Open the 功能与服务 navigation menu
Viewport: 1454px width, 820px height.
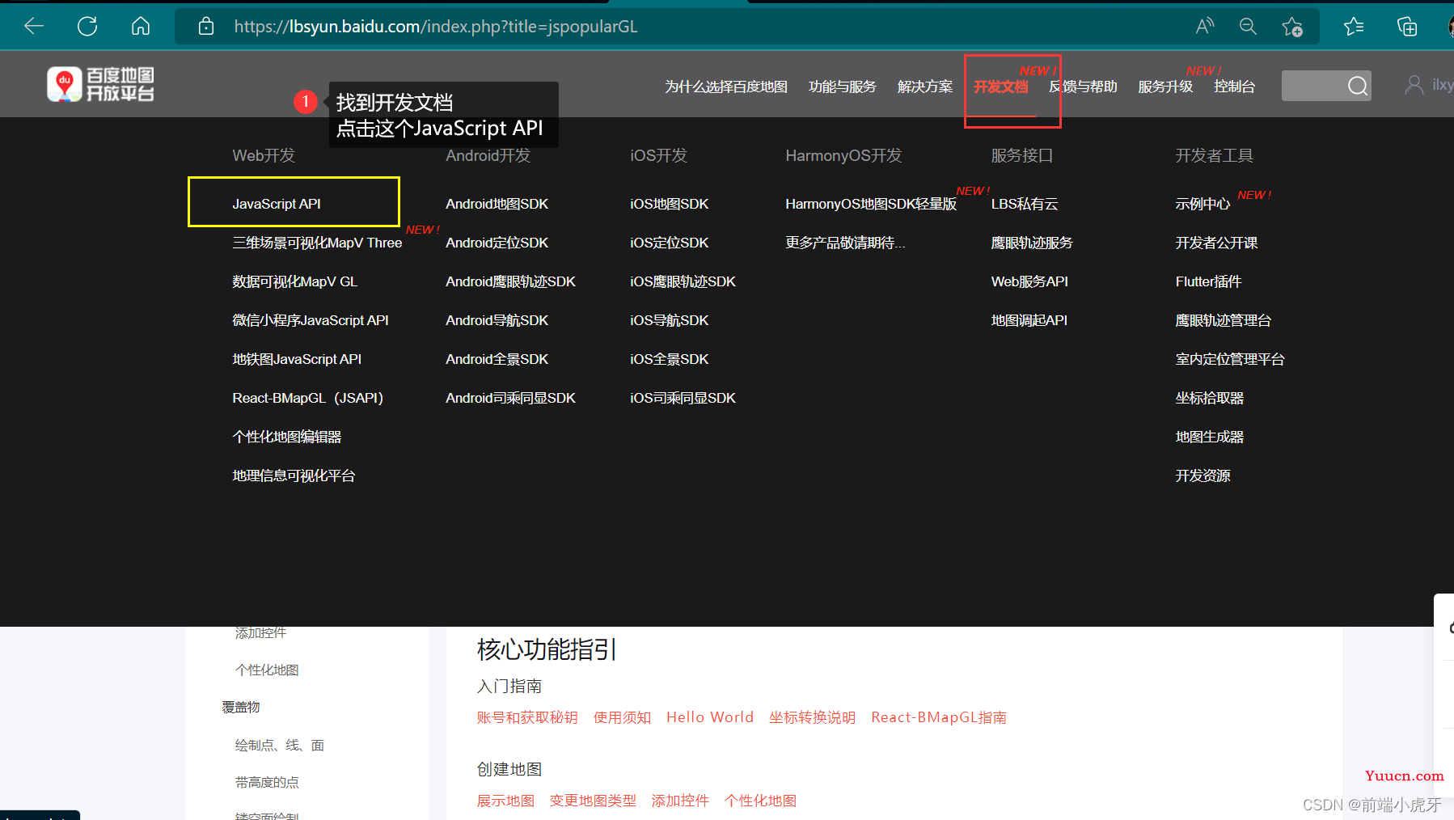842,87
